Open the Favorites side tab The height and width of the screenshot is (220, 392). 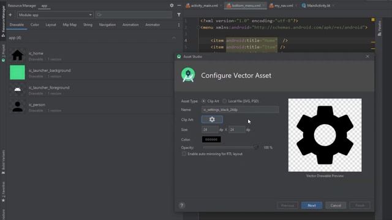3,191
